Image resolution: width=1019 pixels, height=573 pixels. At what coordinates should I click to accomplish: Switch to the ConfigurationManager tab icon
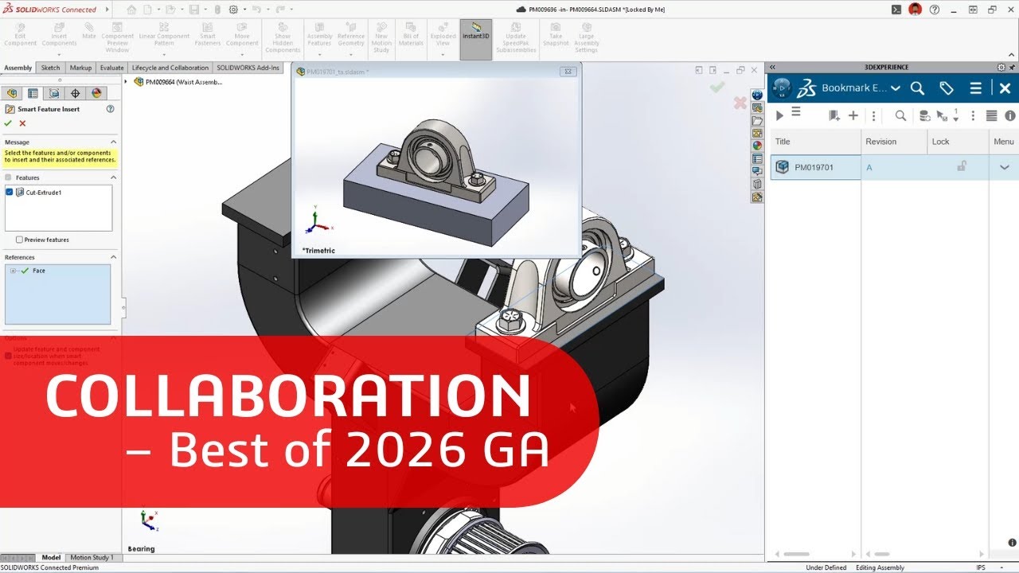(x=54, y=93)
